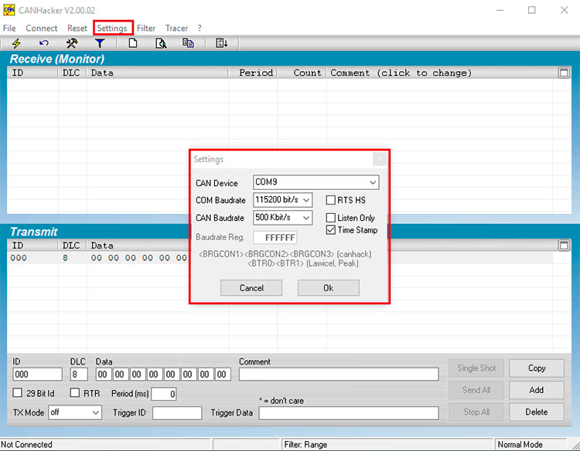Click the Normal Mode status bar entry
580x451 pixels.
pyautogui.click(x=520, y=444)
